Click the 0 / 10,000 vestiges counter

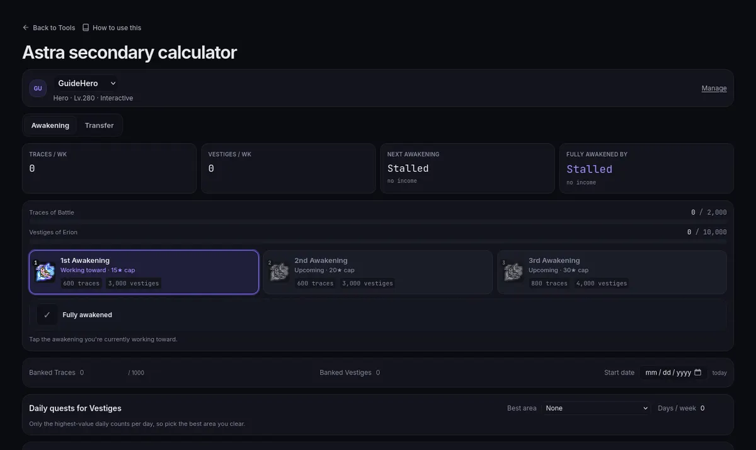pyautogui.click(x=707, y=232)
